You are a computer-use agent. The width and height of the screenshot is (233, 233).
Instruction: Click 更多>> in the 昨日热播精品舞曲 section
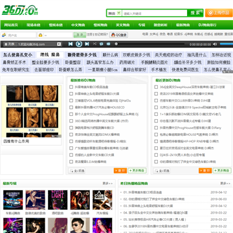tap(225, 183)
